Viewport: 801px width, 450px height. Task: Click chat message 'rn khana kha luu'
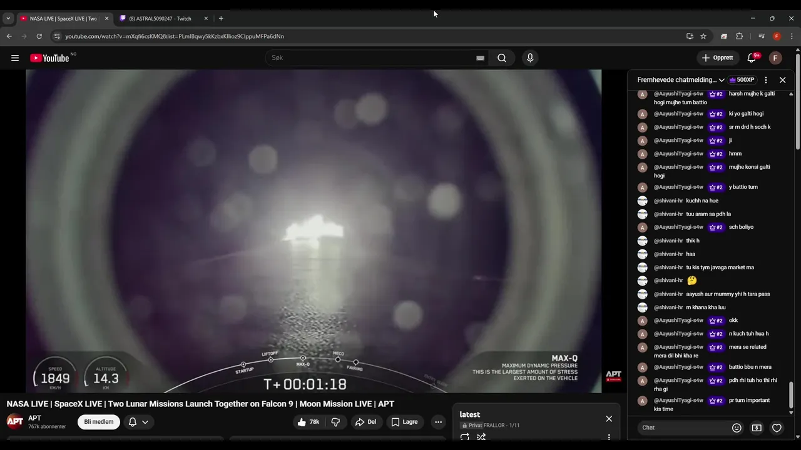coord(705,307)
